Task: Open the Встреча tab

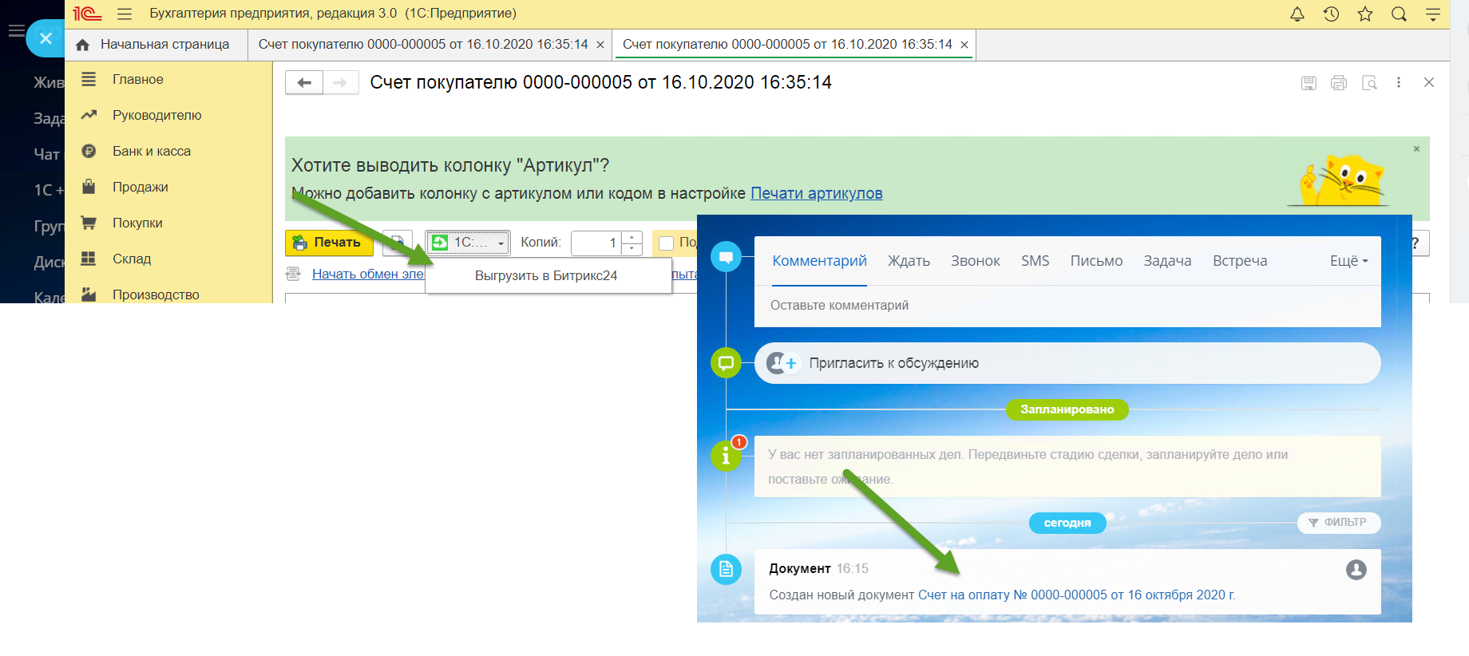Action: click(x=1240, y=261)
